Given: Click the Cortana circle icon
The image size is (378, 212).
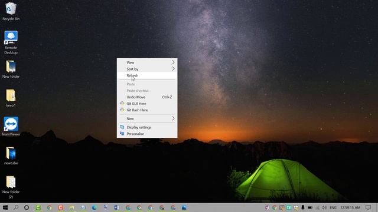Looking at the screenshot, I should (x=27, y=207).
